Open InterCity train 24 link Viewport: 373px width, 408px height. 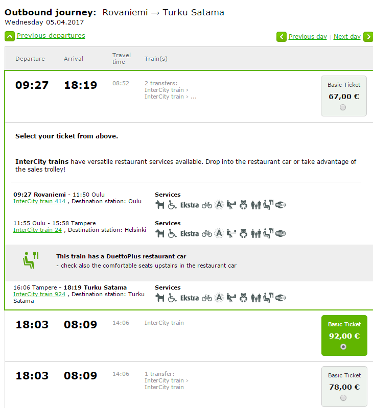37,230
